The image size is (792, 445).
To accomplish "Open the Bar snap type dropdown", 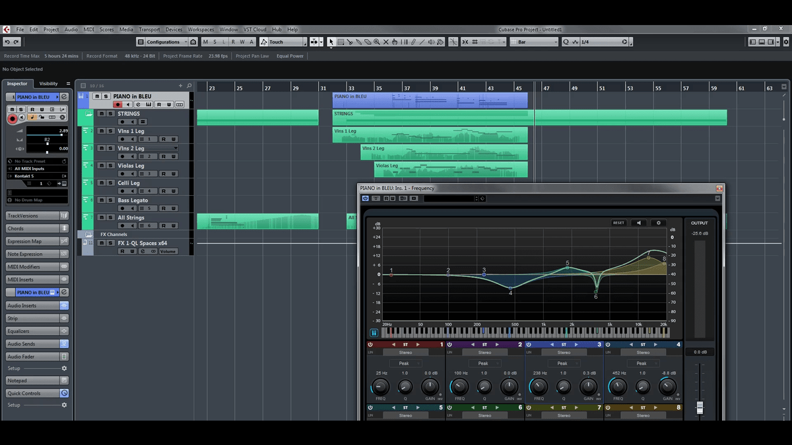I will point(534,42).
